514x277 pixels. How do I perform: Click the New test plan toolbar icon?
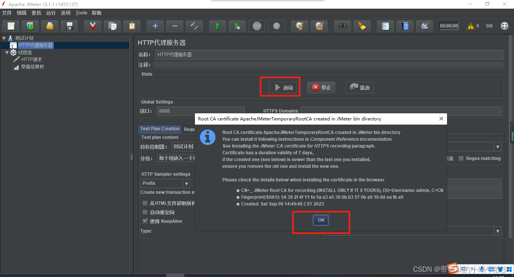11,26
